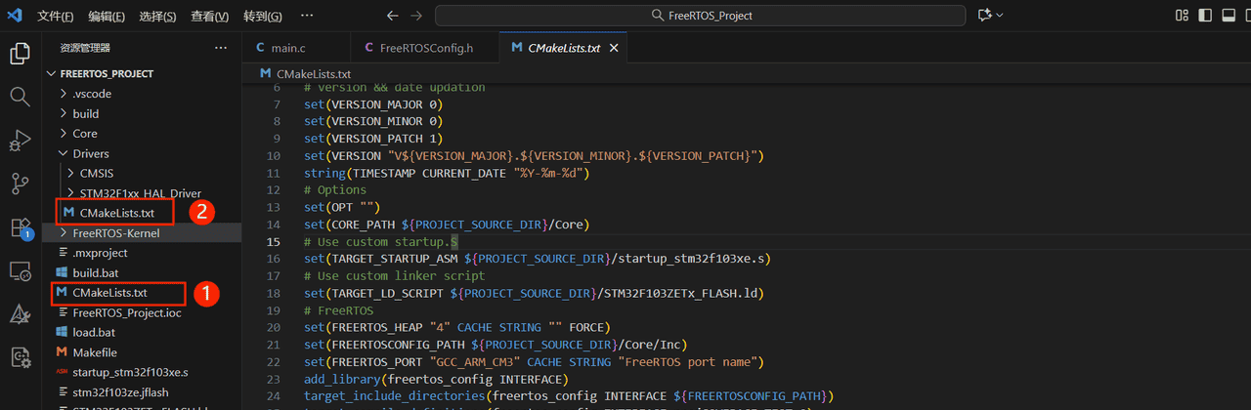This screenshot has height=410, width=1251.
Task: Open the Search view in activity bar
Action: [20, 97]
